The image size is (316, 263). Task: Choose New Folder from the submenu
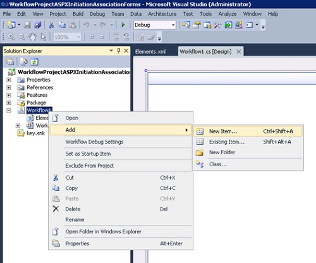(x=248, y=152)
